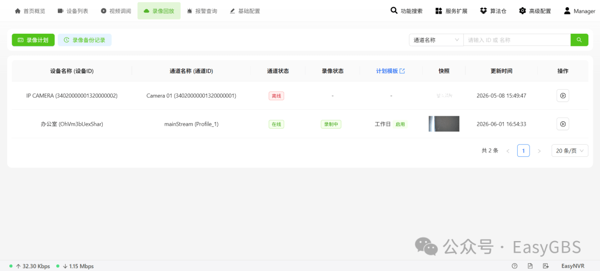
Task: Open the 首页概览 home tab
Action: 30,11
